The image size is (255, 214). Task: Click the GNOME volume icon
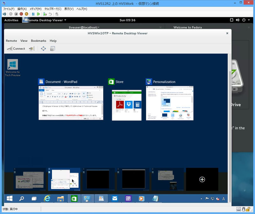click(x=237, y=20)
